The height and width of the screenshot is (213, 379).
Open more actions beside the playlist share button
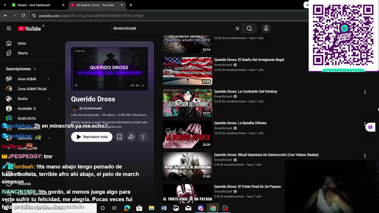[x=143, y=137]
